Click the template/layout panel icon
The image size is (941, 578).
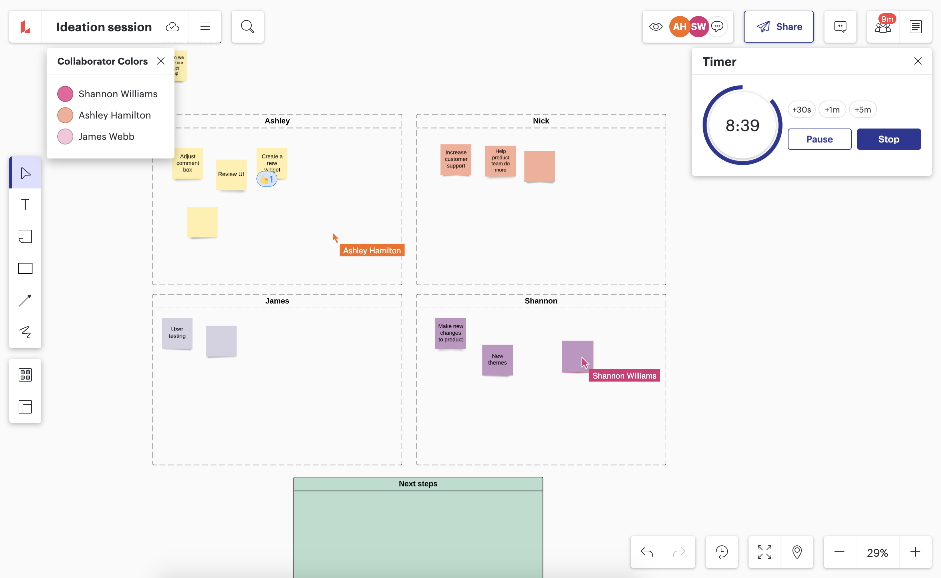tap(26, 406)
